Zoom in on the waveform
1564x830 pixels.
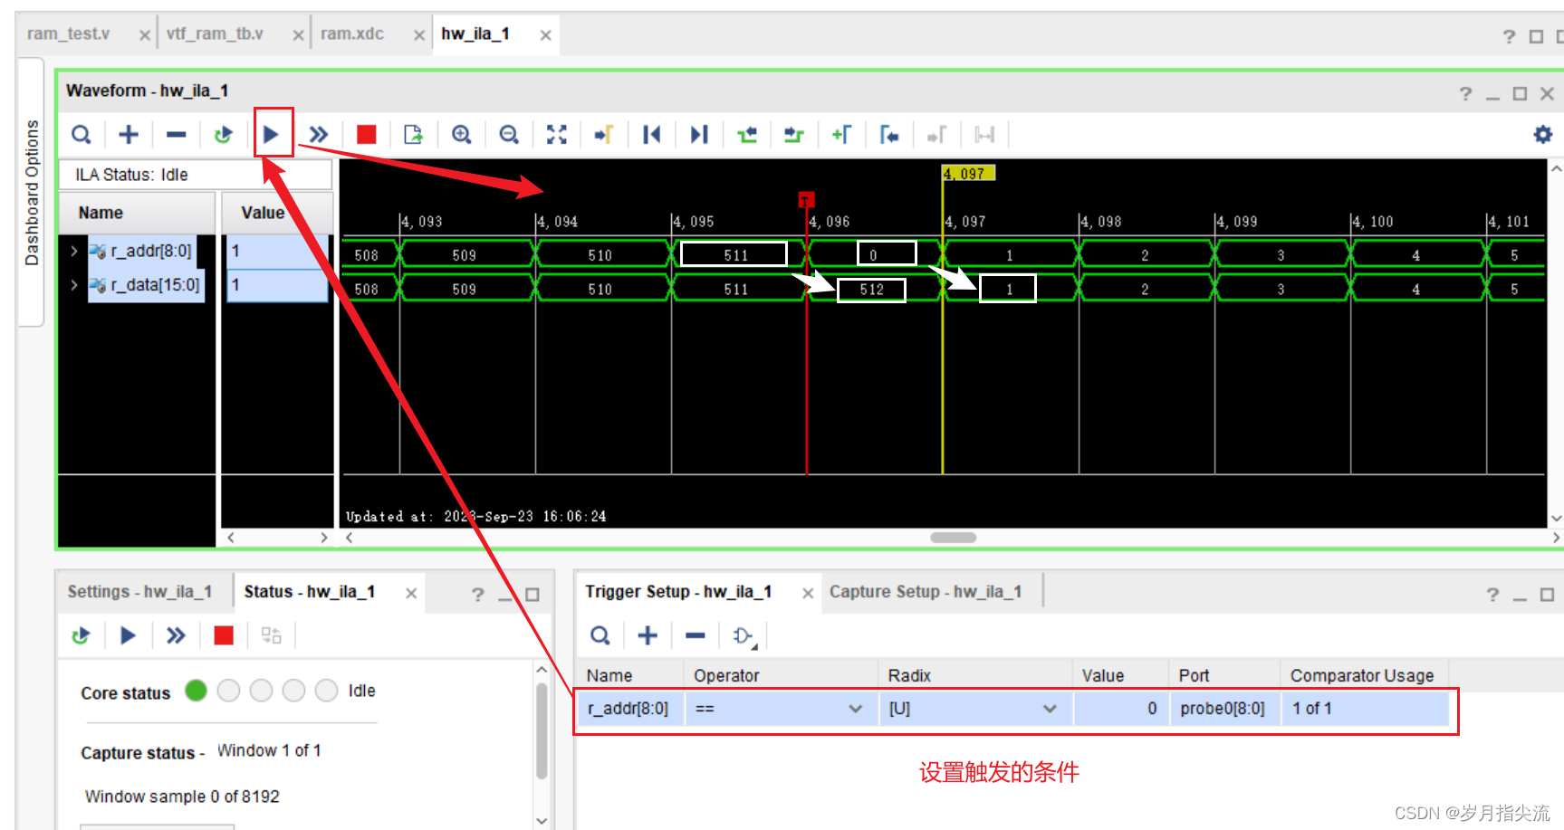tap(462, 135)
